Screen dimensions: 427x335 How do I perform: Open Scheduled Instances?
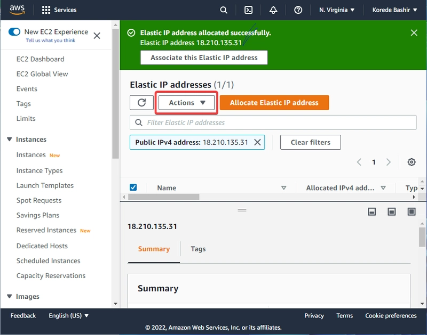click(48, 261)
